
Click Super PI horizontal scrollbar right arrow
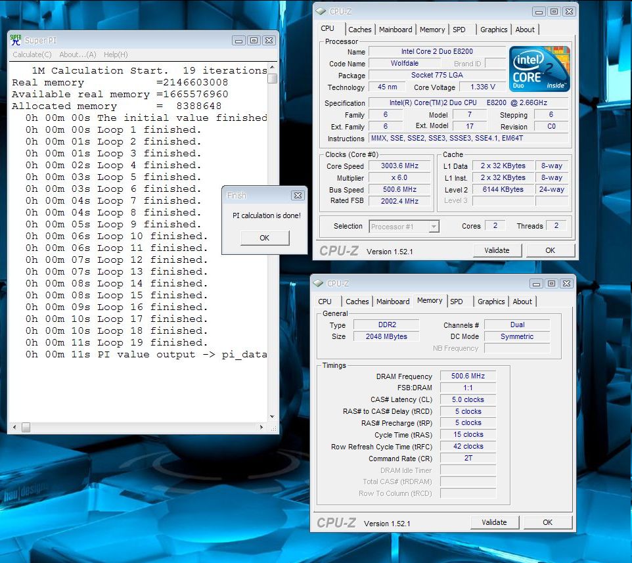pyautogui.click(x=261, y=427)
